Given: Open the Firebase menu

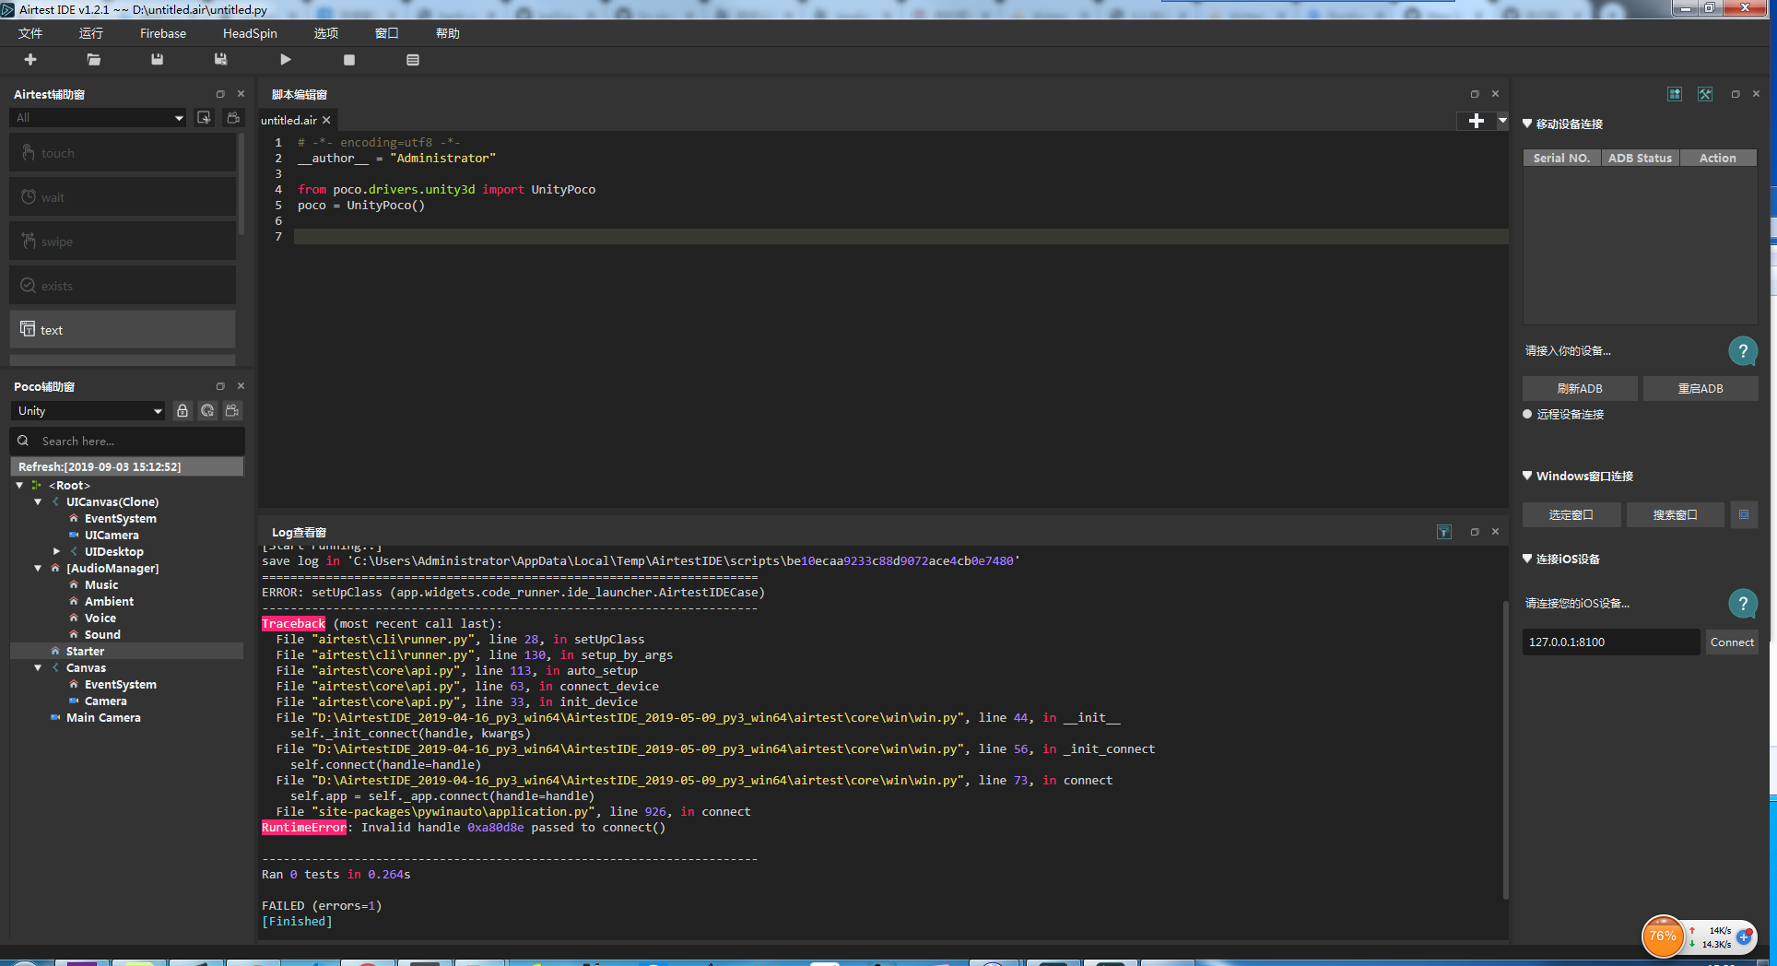Looking at the screenshot, I should (x=163, y=33).
